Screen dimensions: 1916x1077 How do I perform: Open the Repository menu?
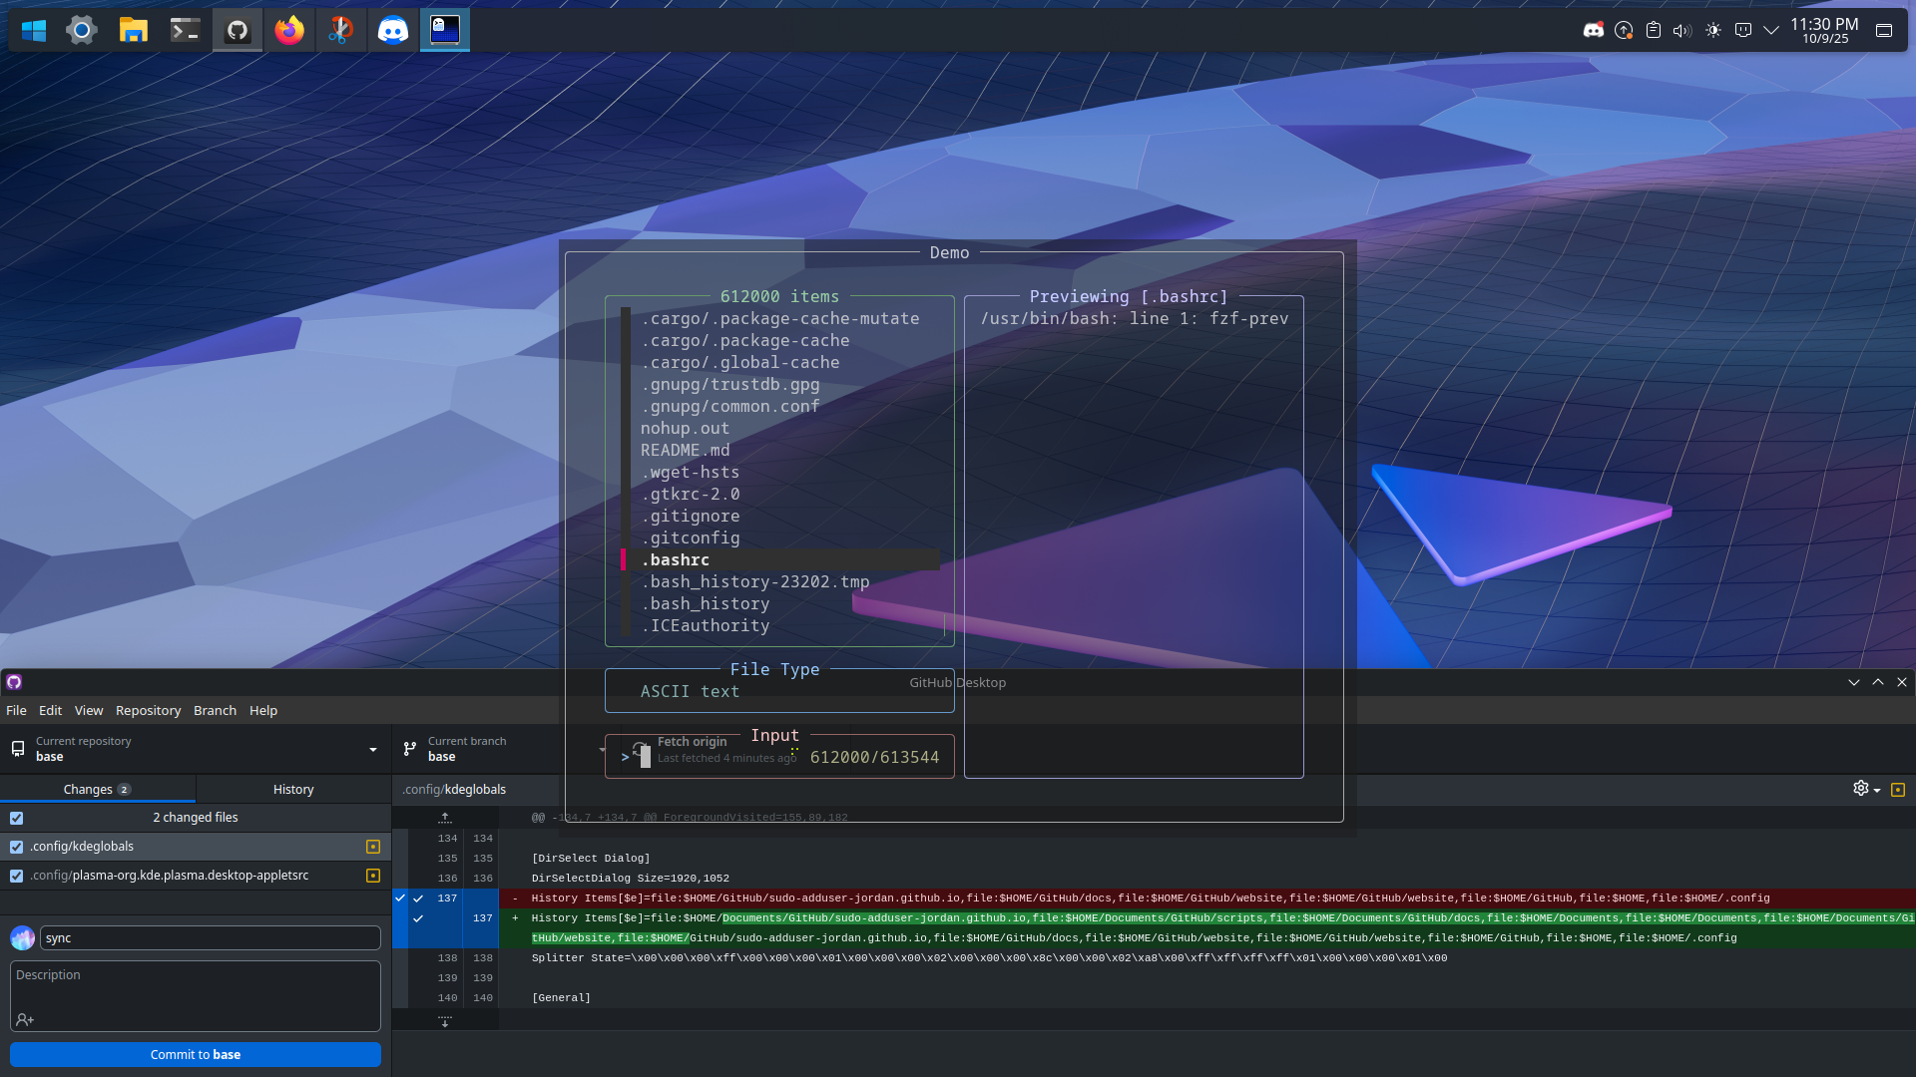(148, 710)
